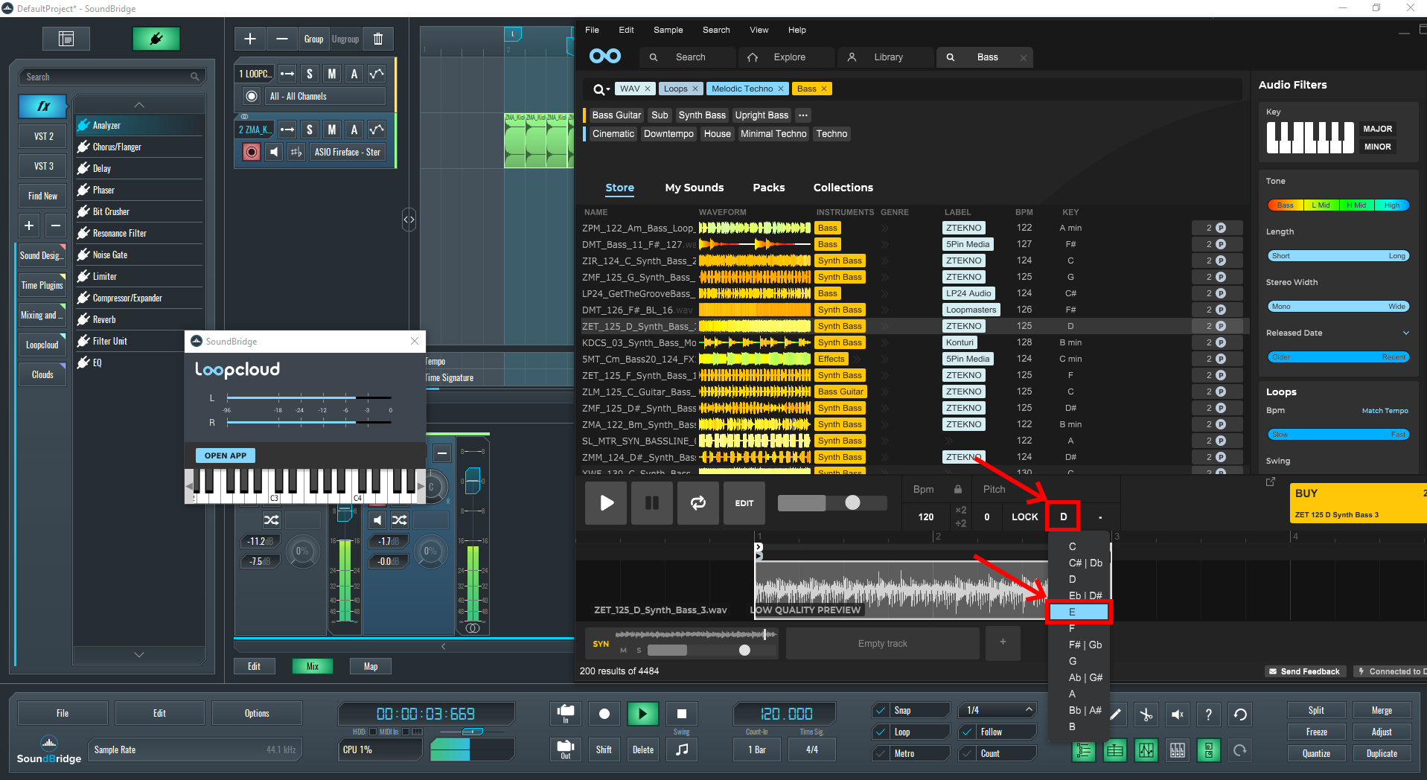
Task: Switch to the My Sounds tab
Action: tap(694, 188)
